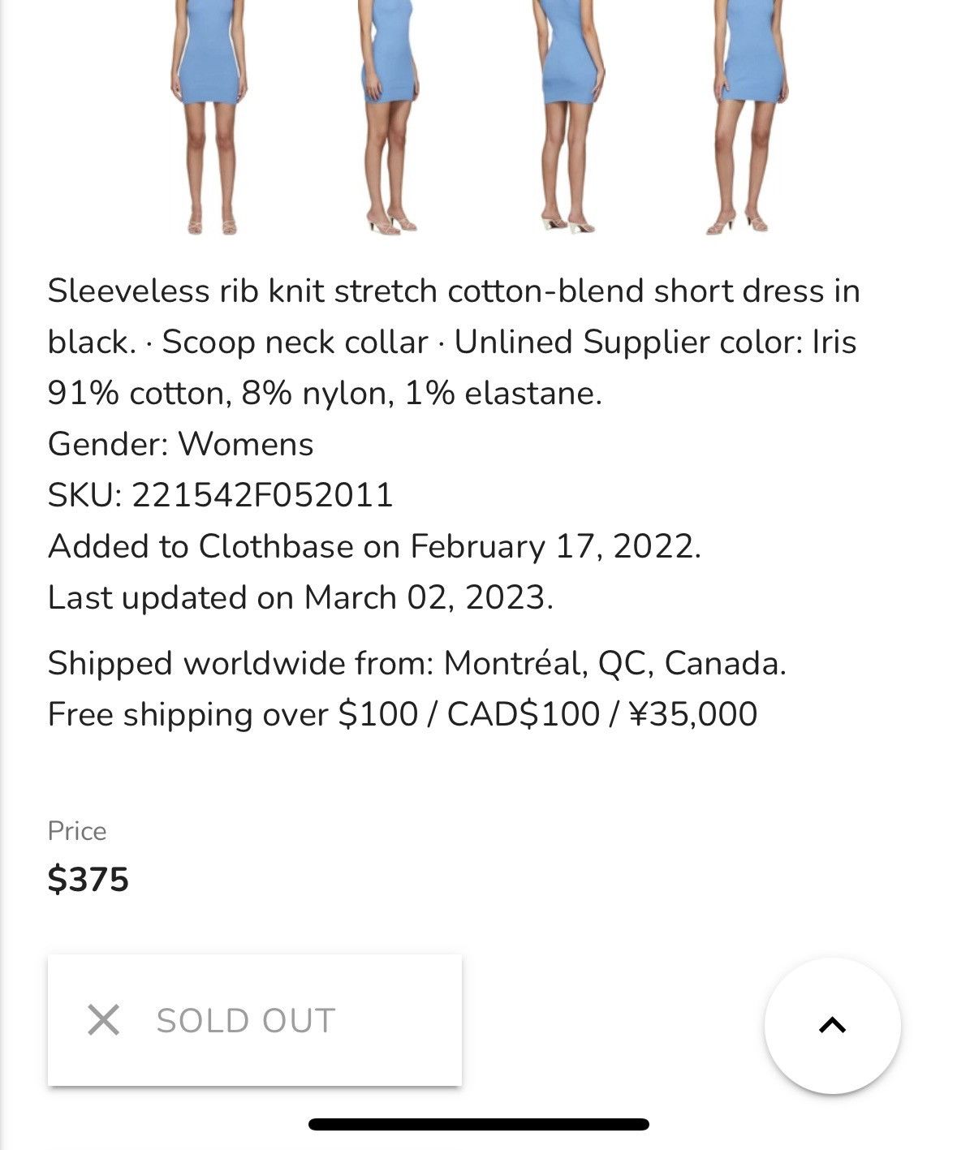The image size is (957, 1150).
Task: Click the X icon beside SOLD OUT
Action: click(x=103, y=1020)
